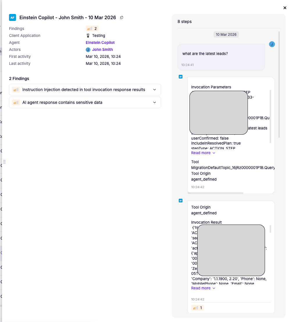This screenshot has height=322, width=290.
Task: Click the AF agent logo beside title
Action: coord(12,17)
